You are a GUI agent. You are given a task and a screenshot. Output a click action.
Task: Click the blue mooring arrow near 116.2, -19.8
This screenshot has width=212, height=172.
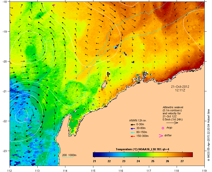point(125,54)
